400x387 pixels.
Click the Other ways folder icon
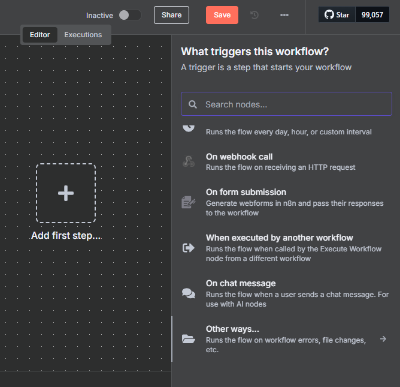pos(189,339)
